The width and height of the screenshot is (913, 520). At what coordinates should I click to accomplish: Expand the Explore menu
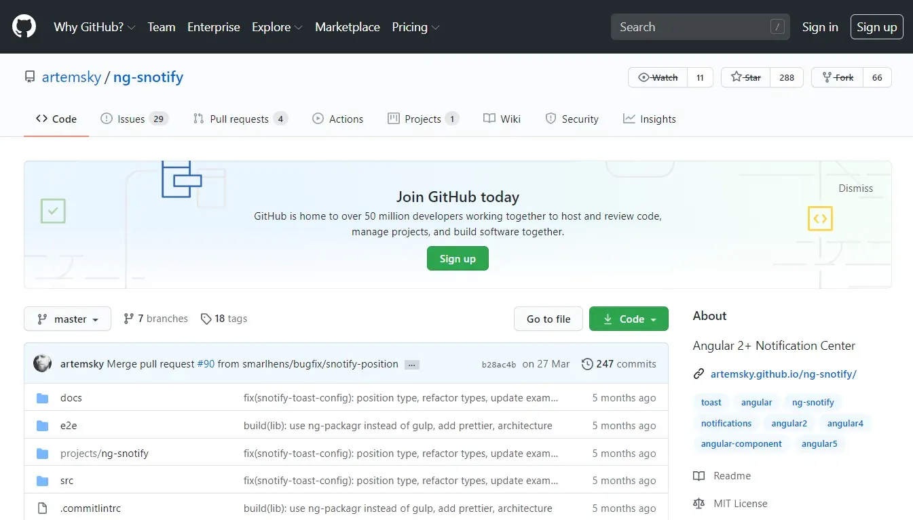tap(276, 27)
